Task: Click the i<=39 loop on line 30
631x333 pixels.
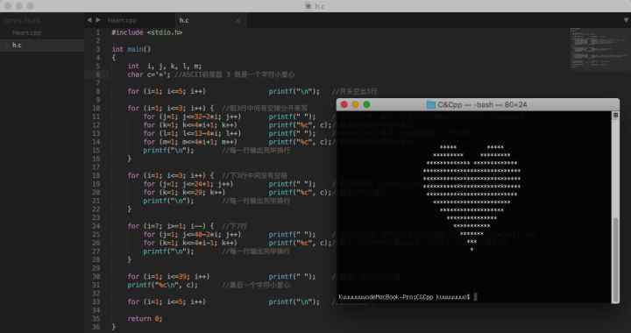Action: pyautogui.click(x=168, y=276)
